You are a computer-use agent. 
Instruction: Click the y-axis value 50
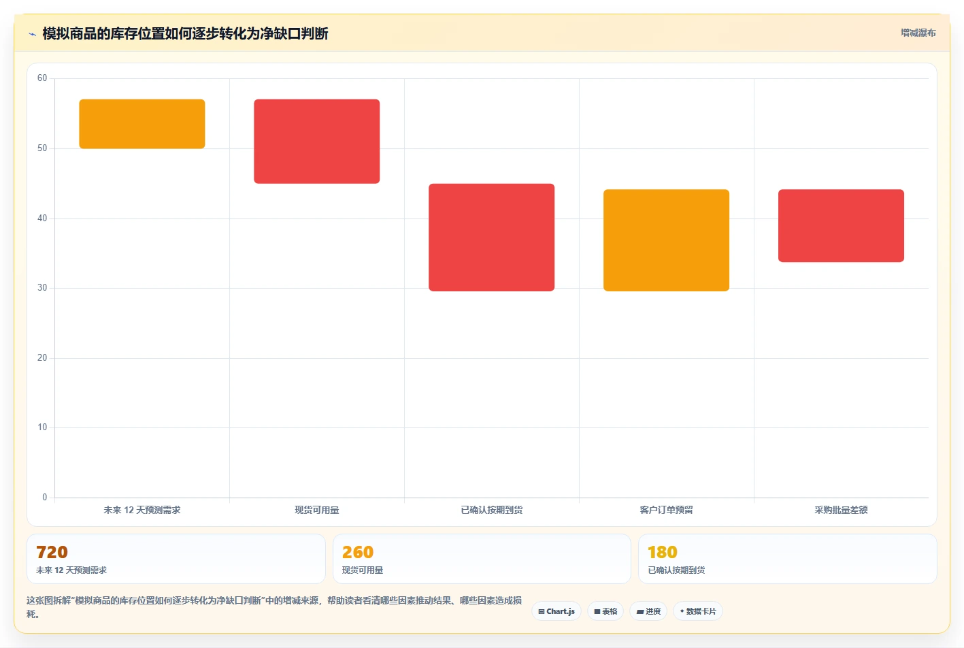pyautogui.click(x=42, y=148)
